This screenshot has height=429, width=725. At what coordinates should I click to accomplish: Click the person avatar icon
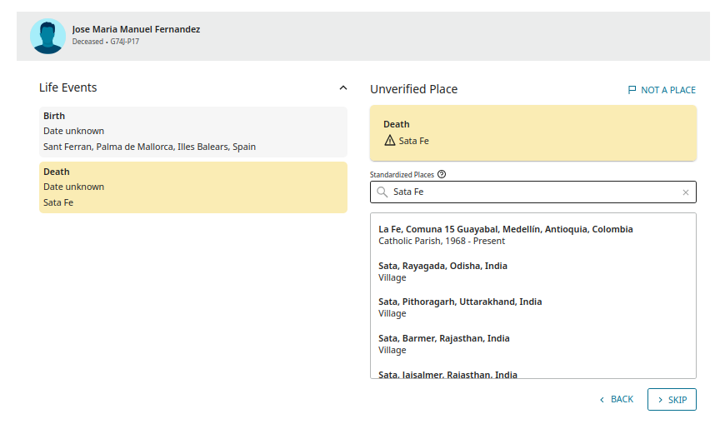point(47,36)
